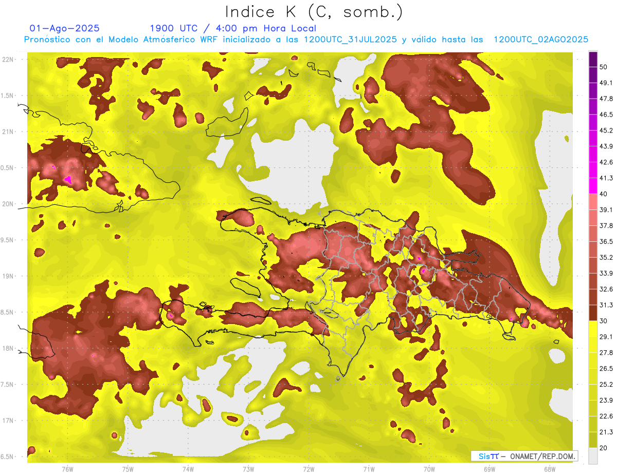Pick the bright yellow swatch between 29.1 and 30
The width and height of the screenshot is (617, 476).
593,329
